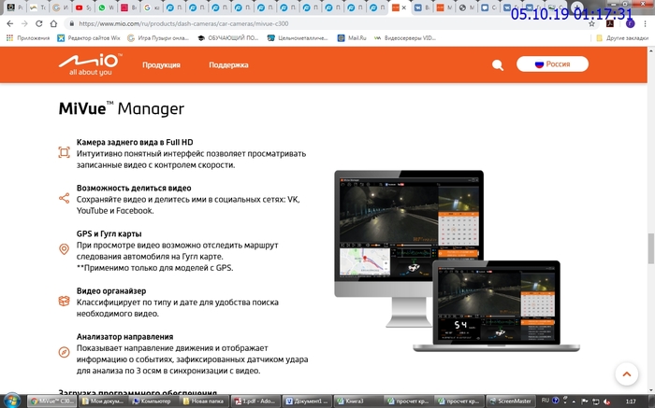
Task: Open the Другие закладки bookmarks folder
Action: click(621, 38)
